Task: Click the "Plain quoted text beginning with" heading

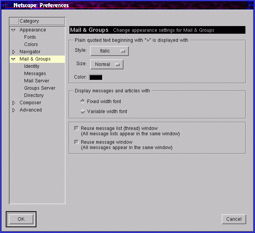Action: (132, 40)
